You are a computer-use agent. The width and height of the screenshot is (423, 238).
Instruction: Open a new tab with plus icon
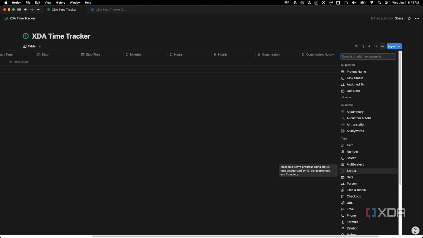38,10
